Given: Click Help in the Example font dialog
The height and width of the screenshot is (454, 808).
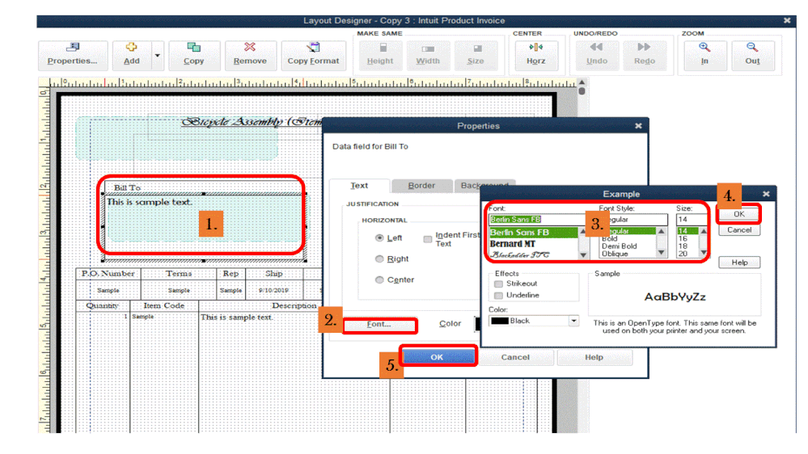Looking at the screenshot, I should (739, 263).
